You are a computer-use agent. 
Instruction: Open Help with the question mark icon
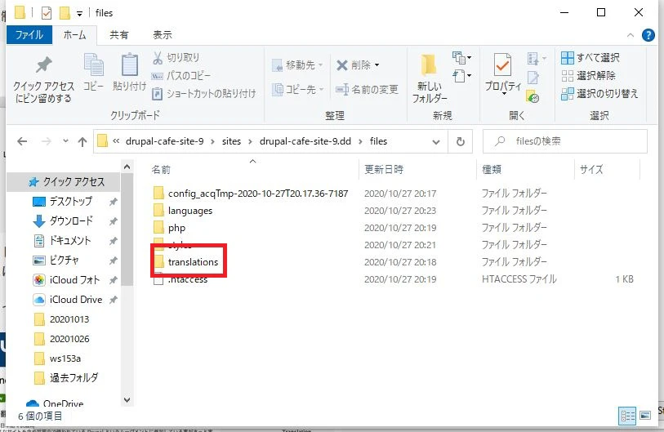pyautogui.click(x=648, y=35)
